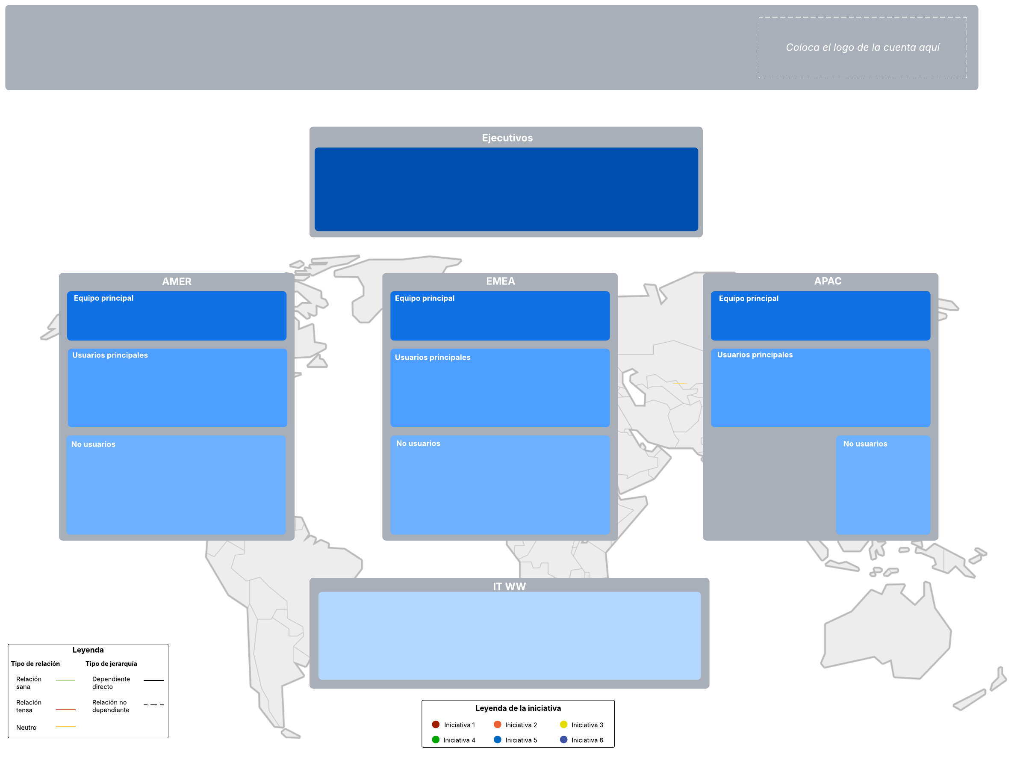Click the red Iniciativa 1 dot

[436, 724]
